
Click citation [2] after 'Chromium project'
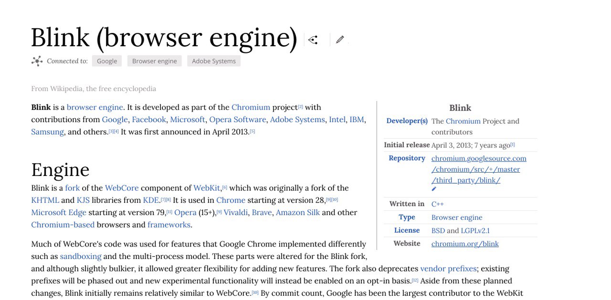301,106
